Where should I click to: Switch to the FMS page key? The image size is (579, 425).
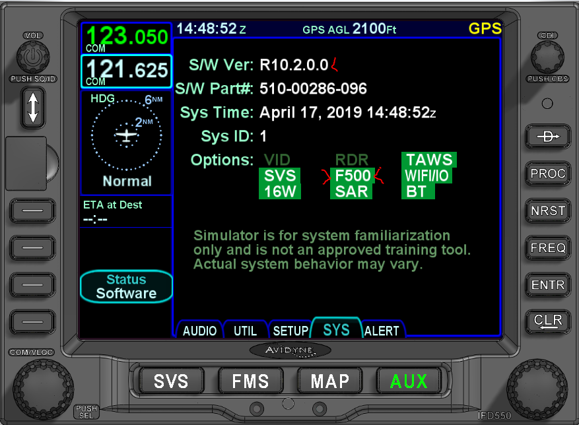250,381
